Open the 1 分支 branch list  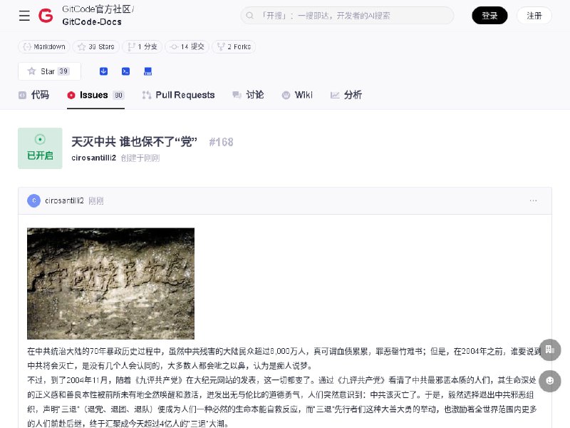142,46
